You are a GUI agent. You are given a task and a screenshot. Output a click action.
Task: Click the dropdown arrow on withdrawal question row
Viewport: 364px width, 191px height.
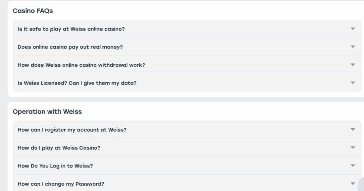pos(353,65)
